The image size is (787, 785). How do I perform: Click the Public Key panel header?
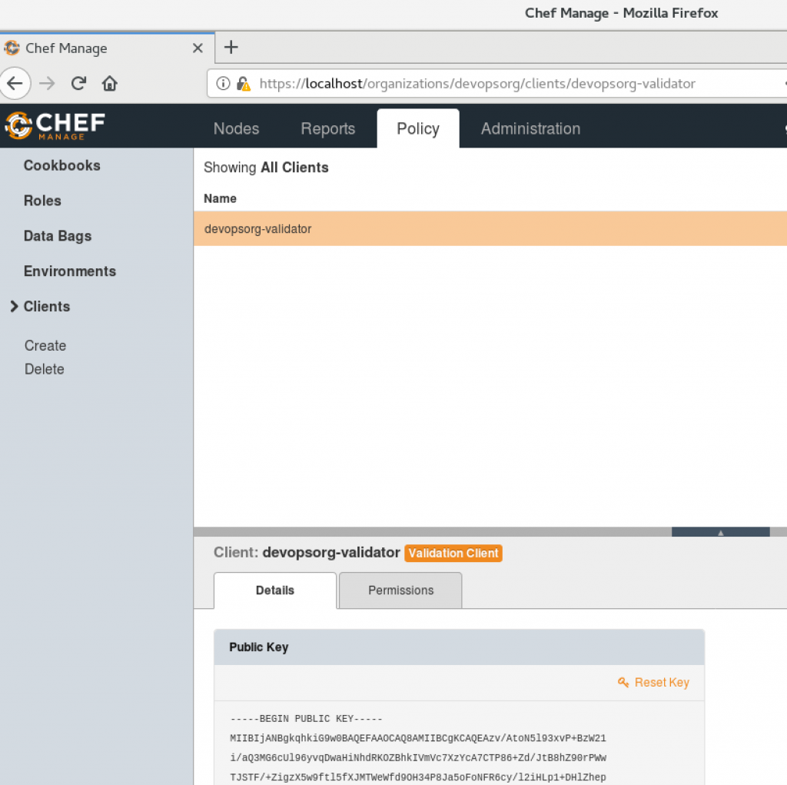[x=460, y=647]
